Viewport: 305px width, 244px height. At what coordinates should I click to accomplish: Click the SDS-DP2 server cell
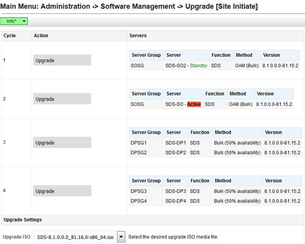point(175,153)
